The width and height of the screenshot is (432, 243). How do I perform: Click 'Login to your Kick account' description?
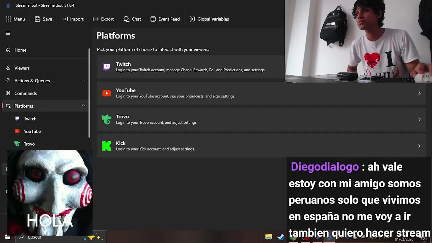tap(155, 149)
